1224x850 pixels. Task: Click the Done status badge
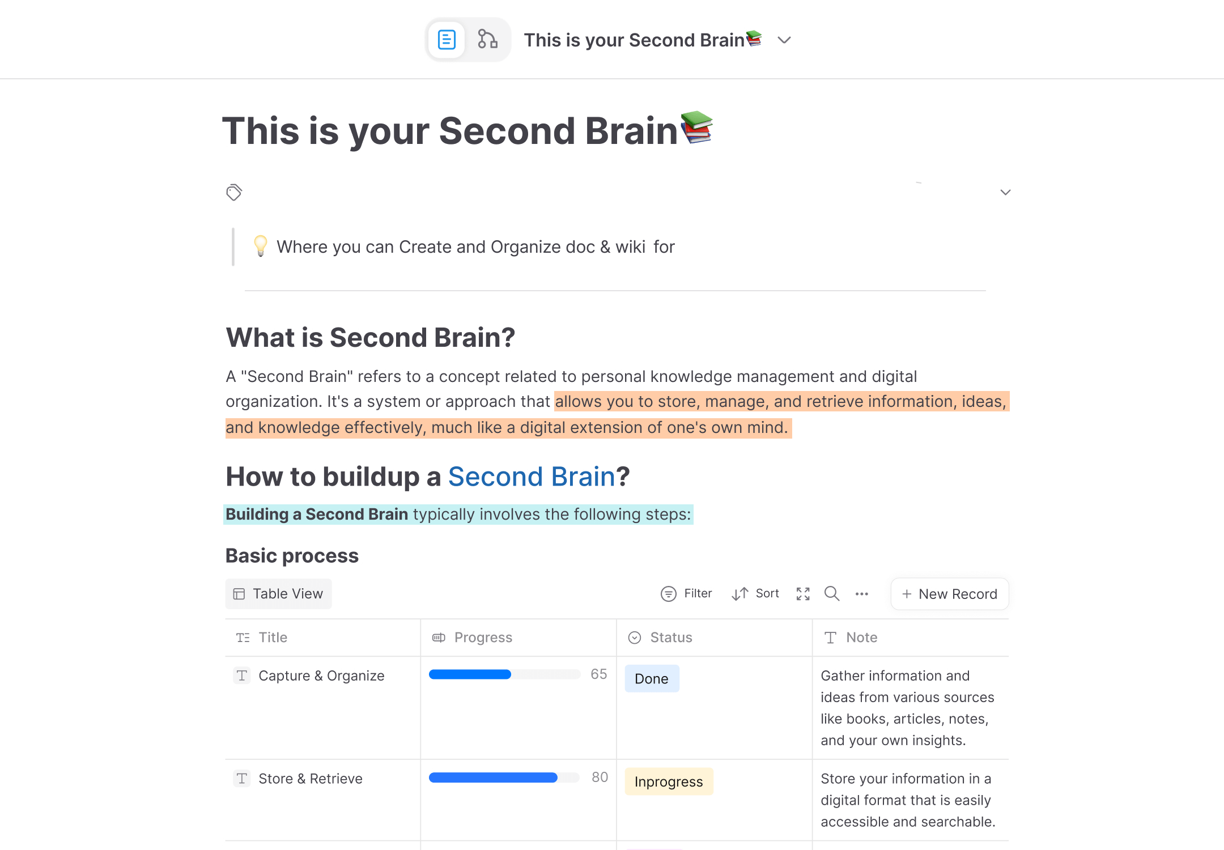[652, 678]
